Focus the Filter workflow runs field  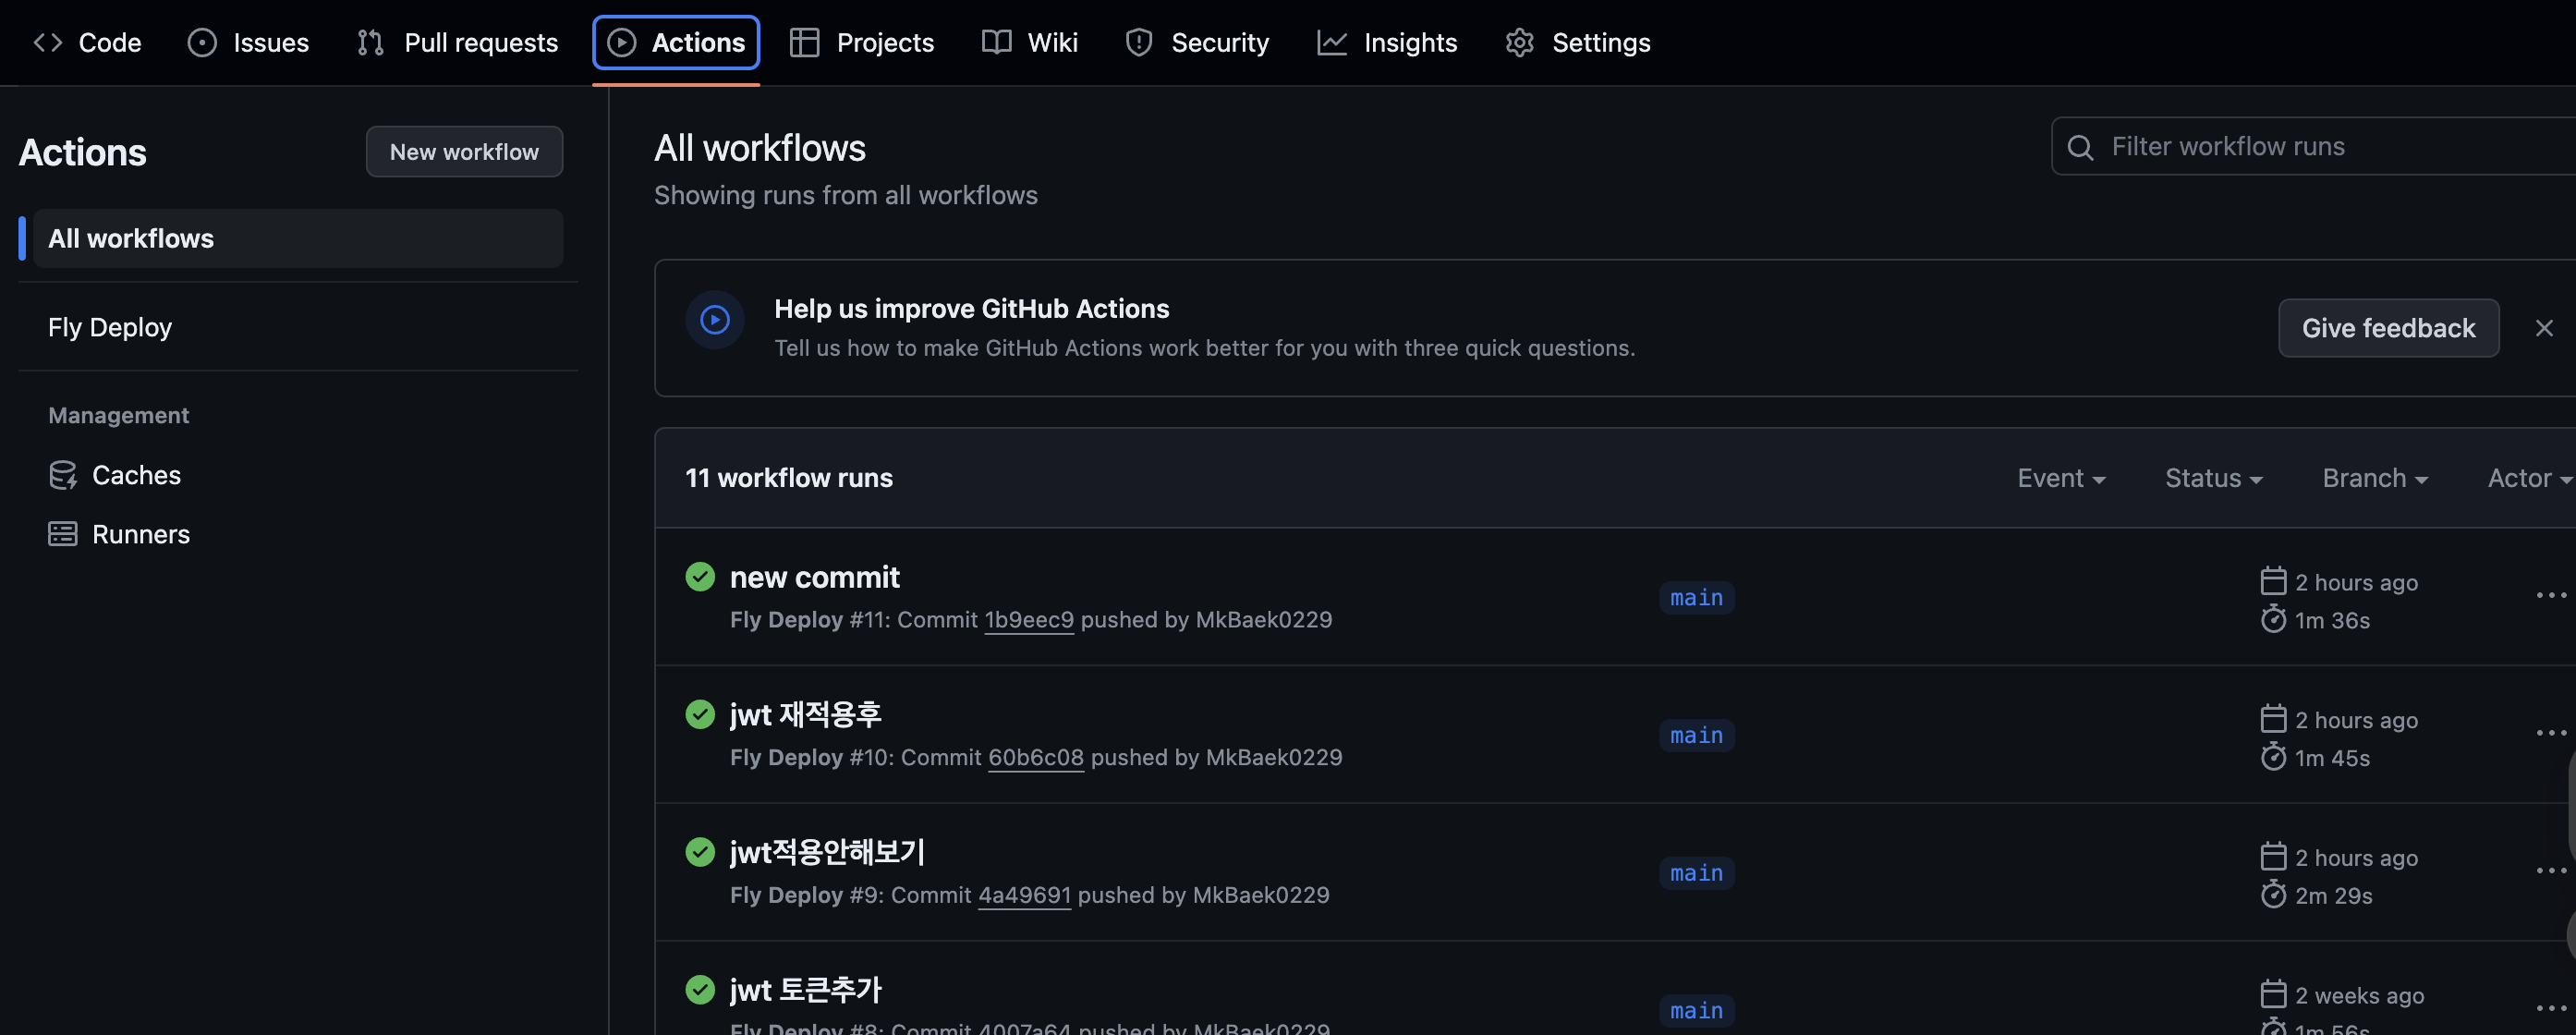tap(2314, 146)
